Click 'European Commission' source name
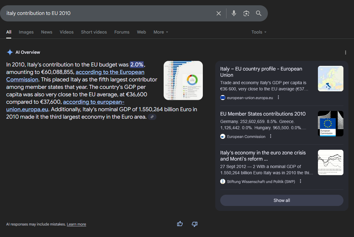This screenshot has height=237, width=354. coord(246,137)
